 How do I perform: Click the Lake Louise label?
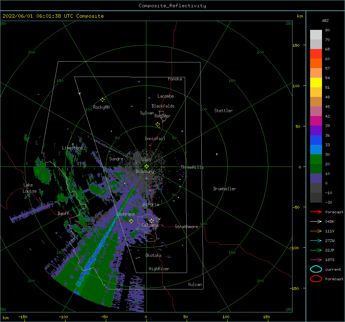[x=30, y=188]
